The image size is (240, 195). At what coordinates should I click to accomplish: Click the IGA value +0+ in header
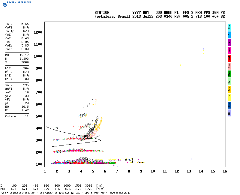coord(215,16)
